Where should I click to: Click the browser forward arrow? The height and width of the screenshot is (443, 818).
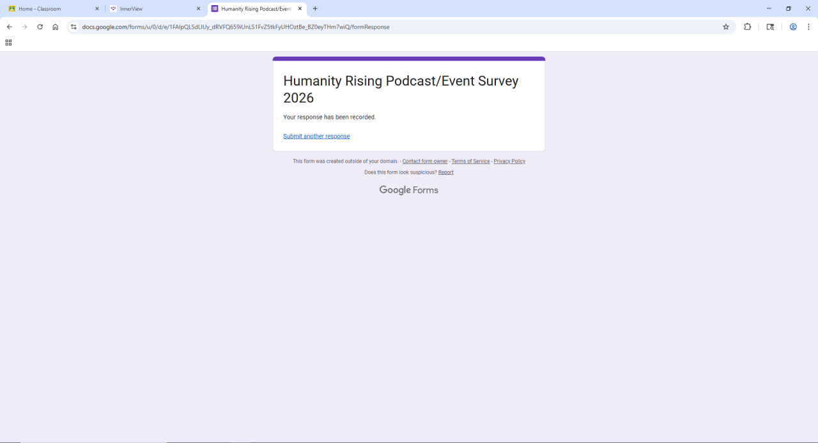[x=24, y=27]
